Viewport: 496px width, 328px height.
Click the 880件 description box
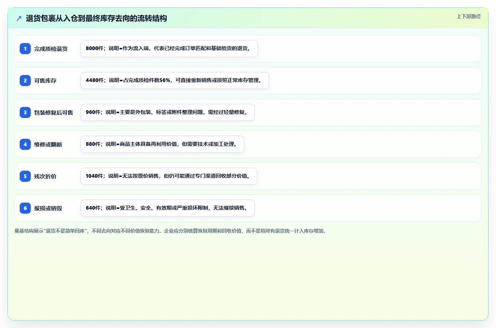coord(162,144)
